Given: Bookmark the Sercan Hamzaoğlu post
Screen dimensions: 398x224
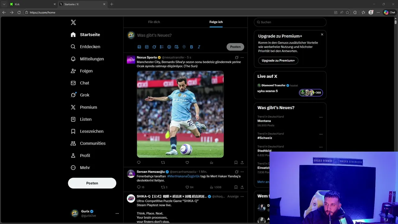Looking at the screenshot, I should pos(236,187).
